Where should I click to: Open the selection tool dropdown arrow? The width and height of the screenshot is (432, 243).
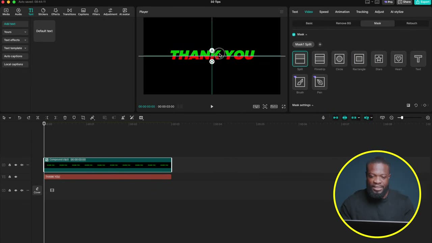pos(10,118)
